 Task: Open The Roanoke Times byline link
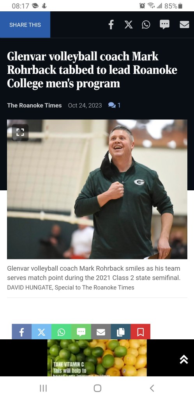(x=34, y=105)
